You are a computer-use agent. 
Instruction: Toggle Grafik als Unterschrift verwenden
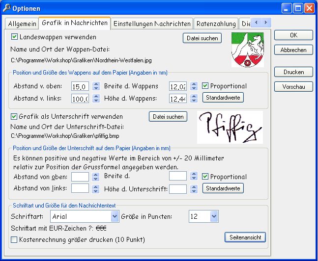point(14,117)
